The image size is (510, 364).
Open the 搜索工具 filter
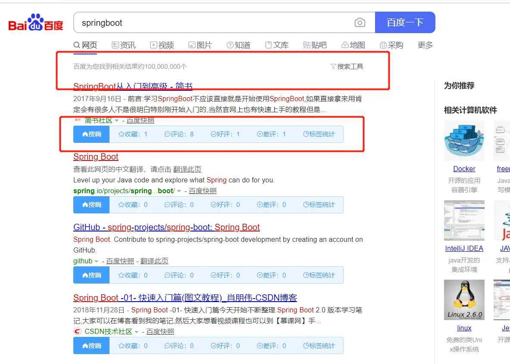tap(347, 67)
